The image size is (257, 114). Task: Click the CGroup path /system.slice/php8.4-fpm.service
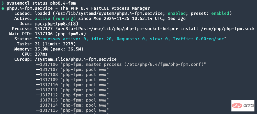(76, 59)
